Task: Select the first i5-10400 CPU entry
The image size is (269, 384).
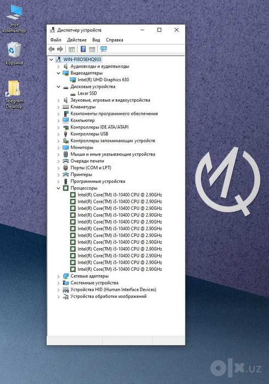Action: pyautogui.click(x=120, y=194)
